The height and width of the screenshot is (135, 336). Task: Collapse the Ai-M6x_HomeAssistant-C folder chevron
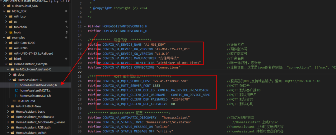[8, 69]
